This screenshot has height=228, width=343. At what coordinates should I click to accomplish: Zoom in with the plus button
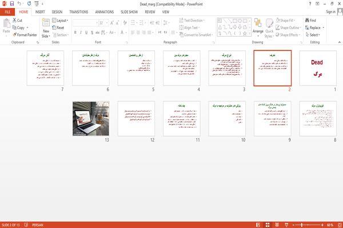322,225
